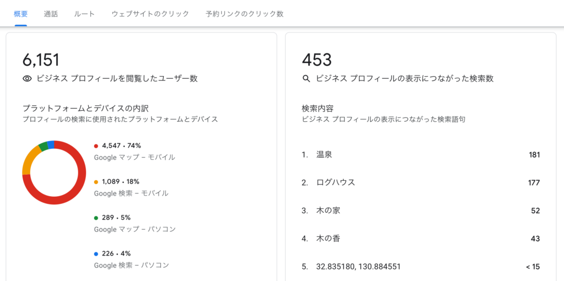Click the 木の香 search term
This screenshot has height=281, width=564.
point(328,239)
